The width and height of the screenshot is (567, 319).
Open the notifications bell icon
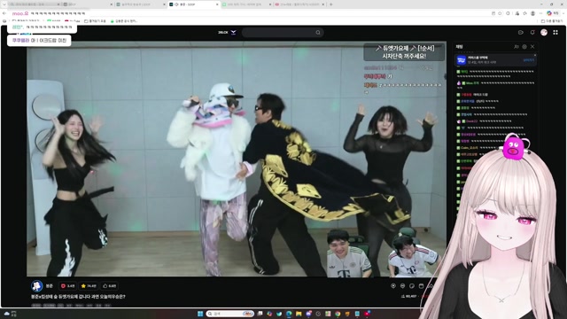click(x=532, y=33)
